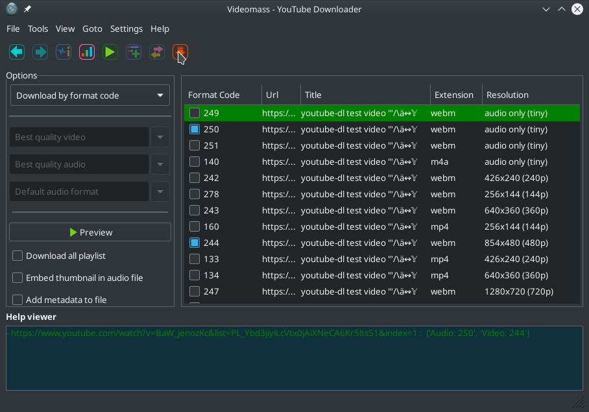
Task: Click '640x360 (360p)' in the 243 row
Action: [x=516, y=210]
